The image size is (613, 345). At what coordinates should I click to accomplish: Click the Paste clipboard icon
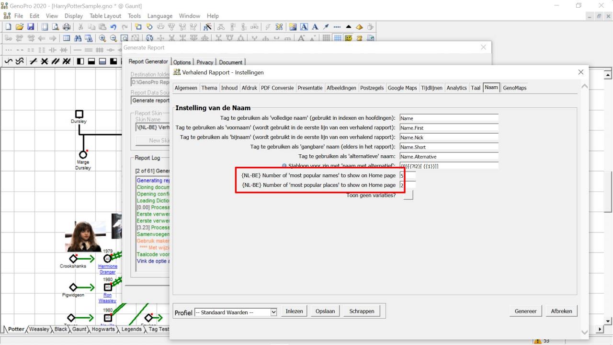[102, 27]
